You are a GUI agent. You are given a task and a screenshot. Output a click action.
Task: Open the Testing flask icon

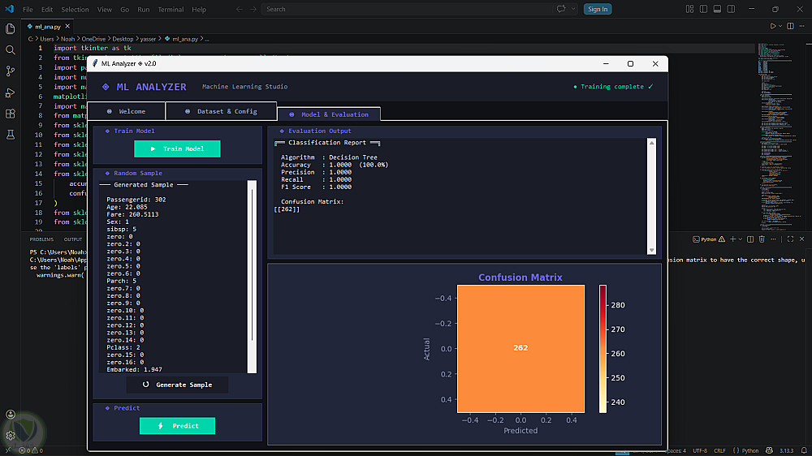pyautogui.click(x=11, y=135)
